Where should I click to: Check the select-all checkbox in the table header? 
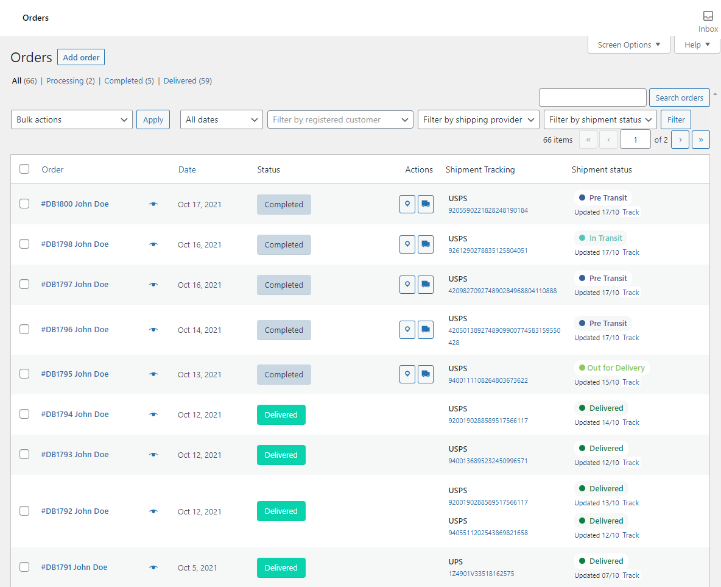24,169
